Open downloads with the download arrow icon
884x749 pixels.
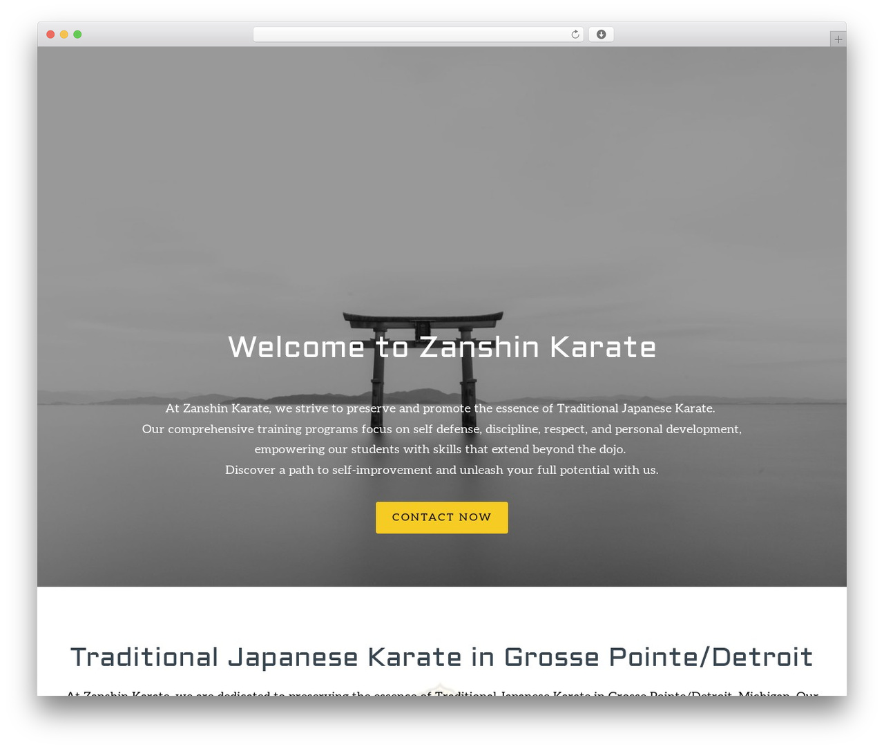pos(601,35)
